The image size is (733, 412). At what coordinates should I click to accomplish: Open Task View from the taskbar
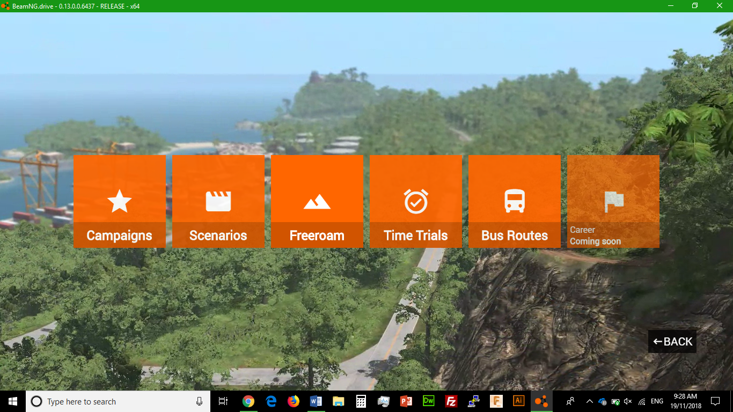click(223, 401)
